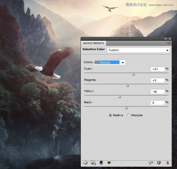Select the Absolute method radio button
The height and width of the screenshot is (169, 177).
coord(128,115)
